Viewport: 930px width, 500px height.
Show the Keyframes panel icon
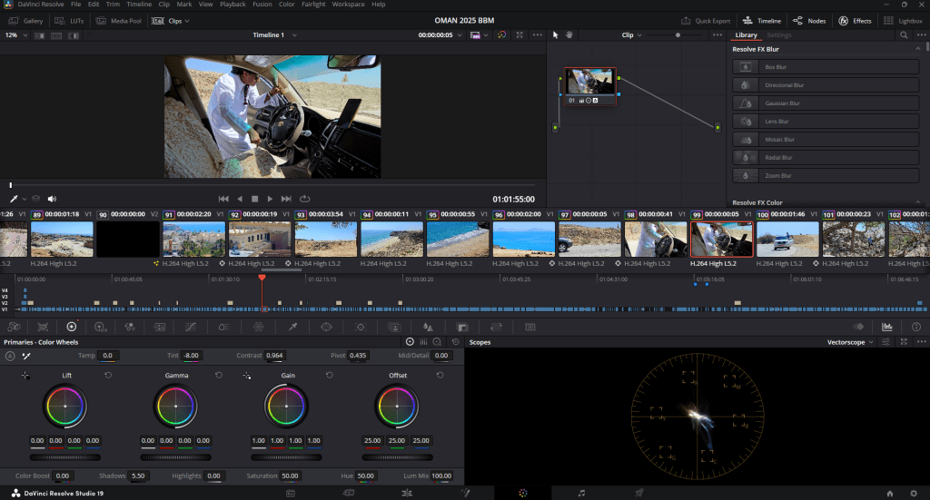[x=858, y=327]
